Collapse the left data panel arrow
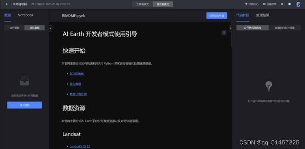This screenshot has width=305, height=149. [x=50, y=29]
